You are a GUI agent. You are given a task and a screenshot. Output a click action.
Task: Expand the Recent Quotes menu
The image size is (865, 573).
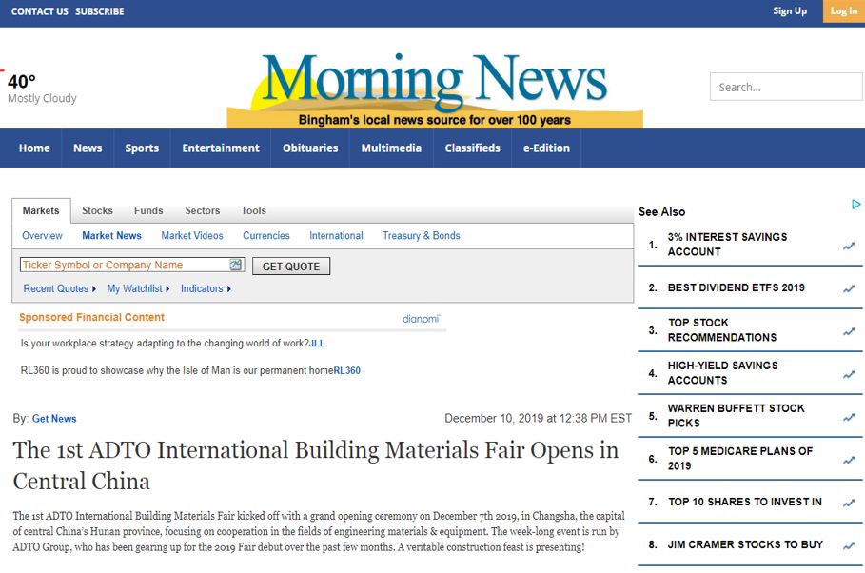[59, 288]
